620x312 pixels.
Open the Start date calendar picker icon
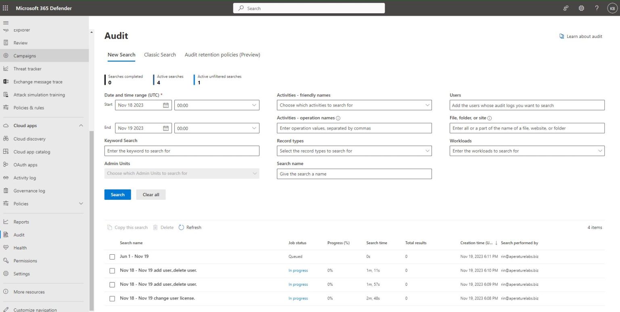click(x=166, y=105)
